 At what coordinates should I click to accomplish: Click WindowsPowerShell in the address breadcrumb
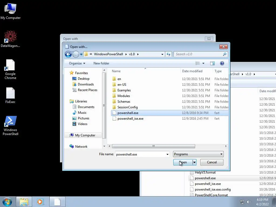tap(108, 54)
